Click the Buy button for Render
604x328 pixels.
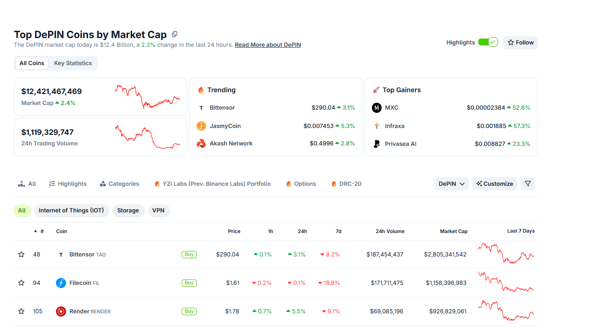click(x=189, y=311)
